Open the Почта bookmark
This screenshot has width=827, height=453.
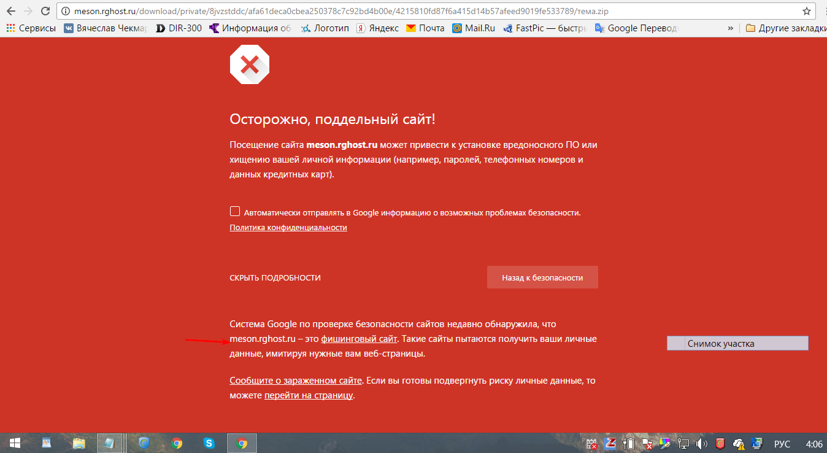[x=425, y=28]
